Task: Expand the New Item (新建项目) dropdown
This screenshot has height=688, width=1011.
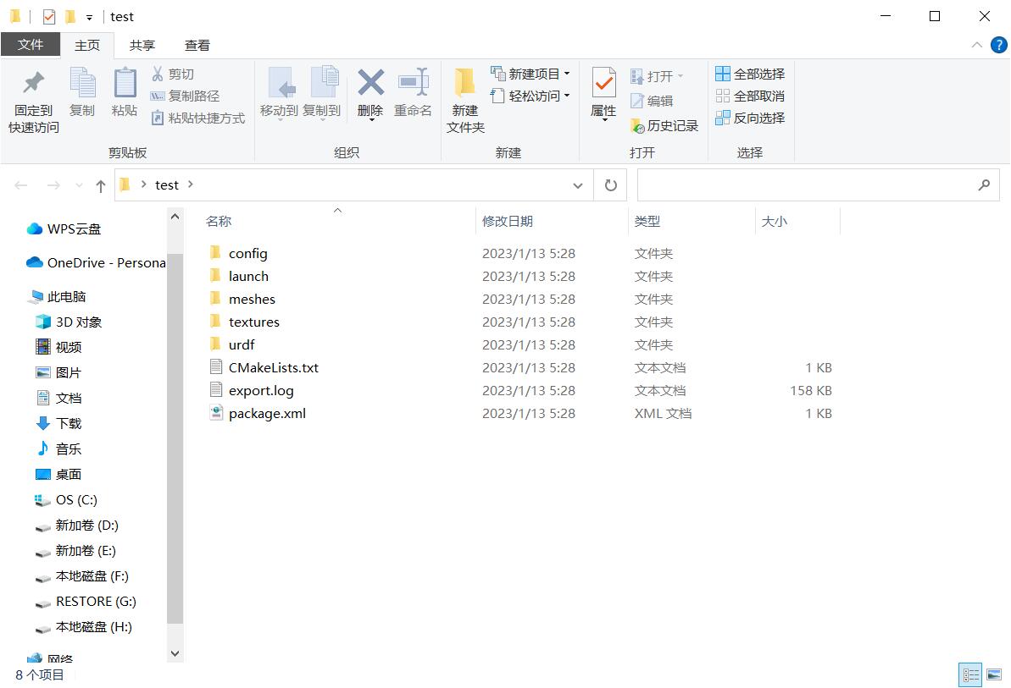Action: 530,74
